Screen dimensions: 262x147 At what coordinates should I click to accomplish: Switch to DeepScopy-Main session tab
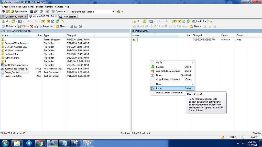14,17
